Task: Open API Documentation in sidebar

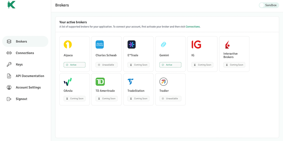Action: coord(30,76)
